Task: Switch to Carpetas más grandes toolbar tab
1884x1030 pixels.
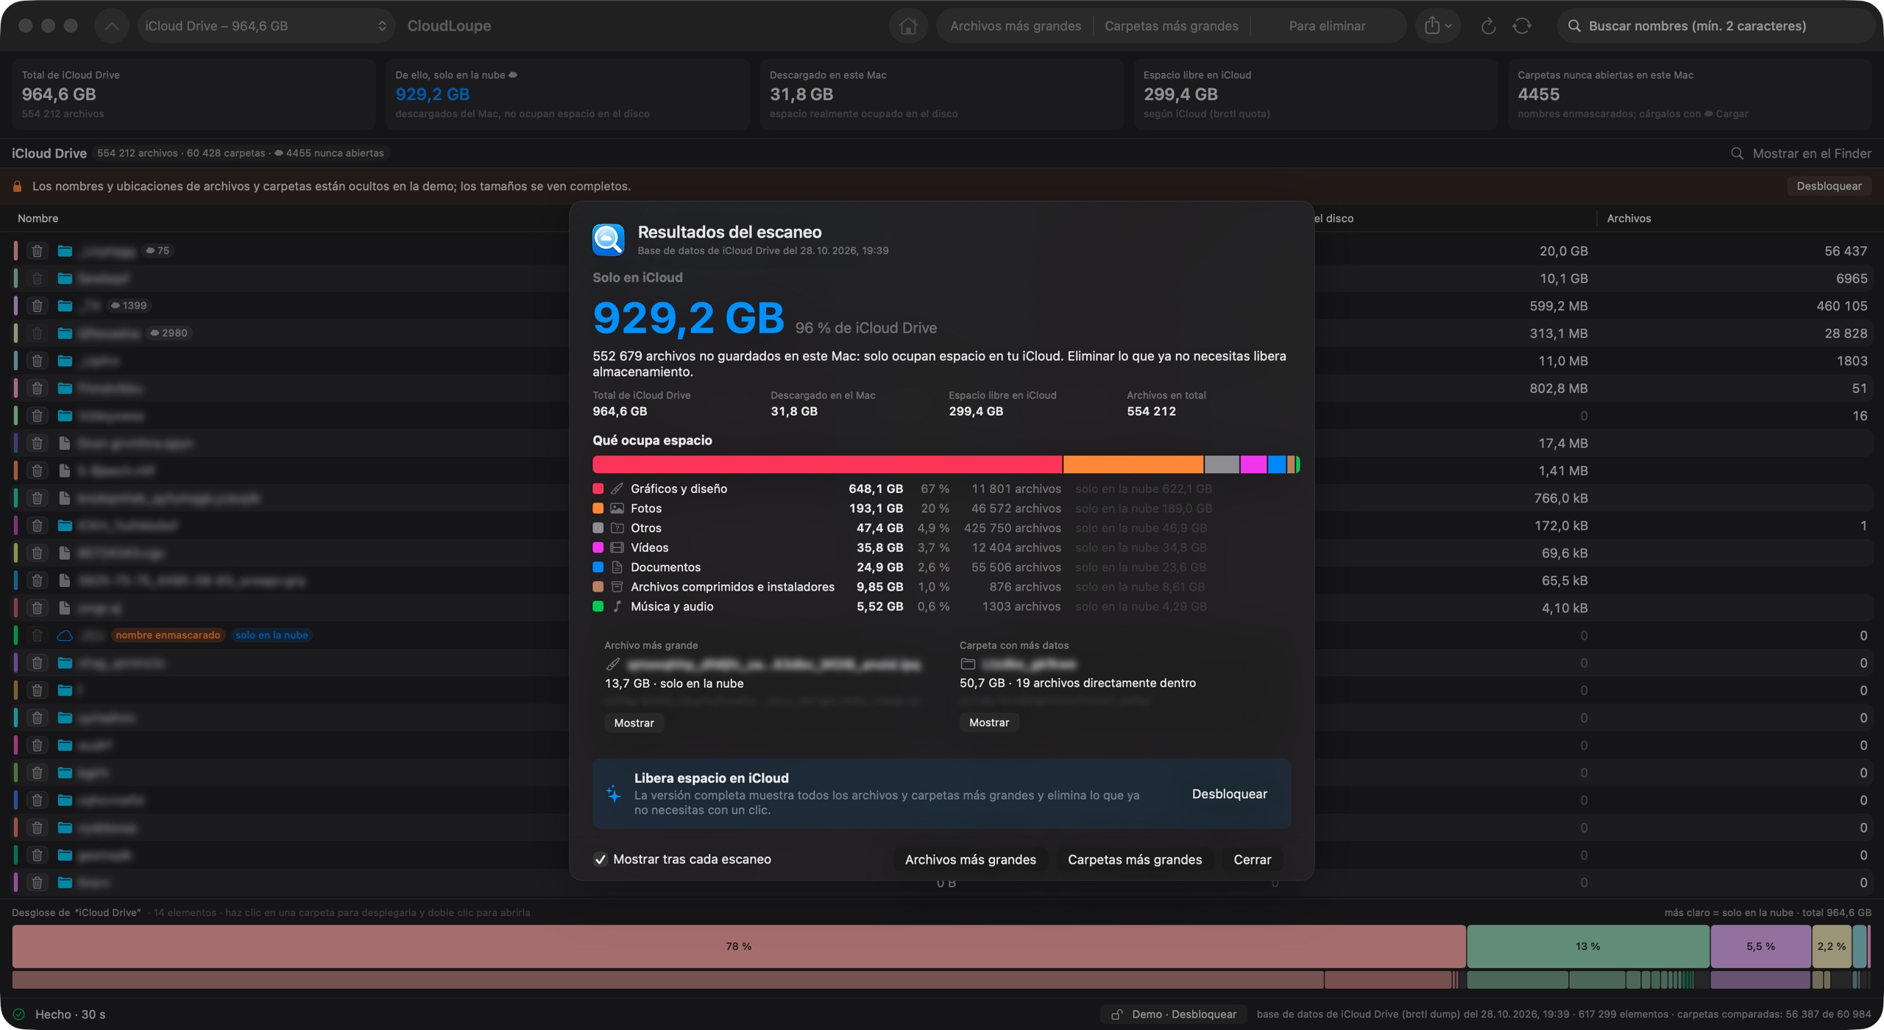Action: (x=1171, y=26)
